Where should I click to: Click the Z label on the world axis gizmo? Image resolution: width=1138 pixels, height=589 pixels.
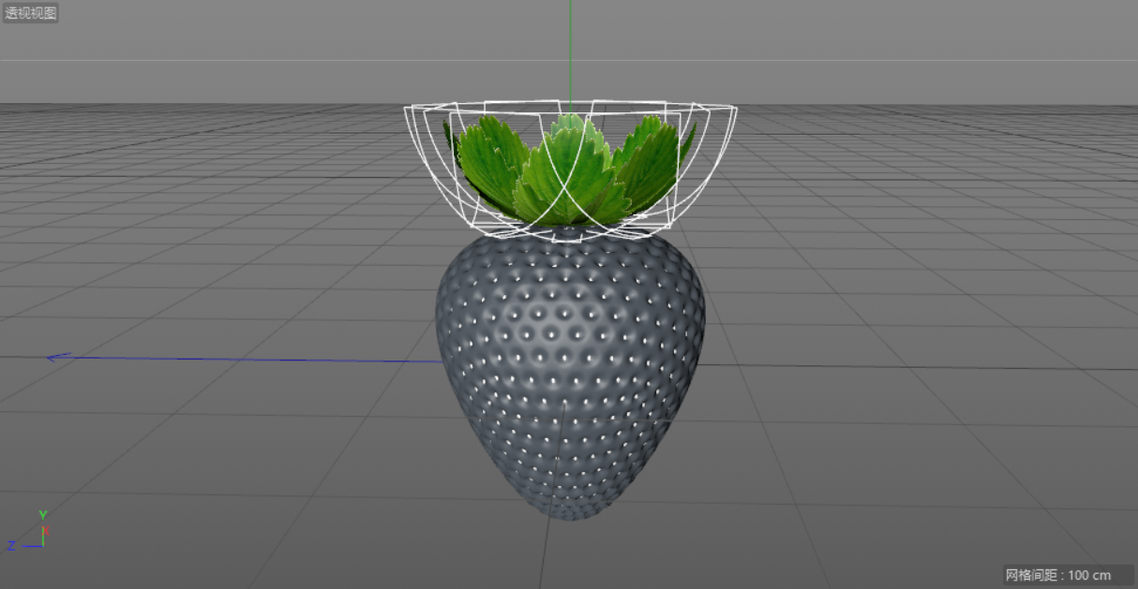click(x=12, y=547)
